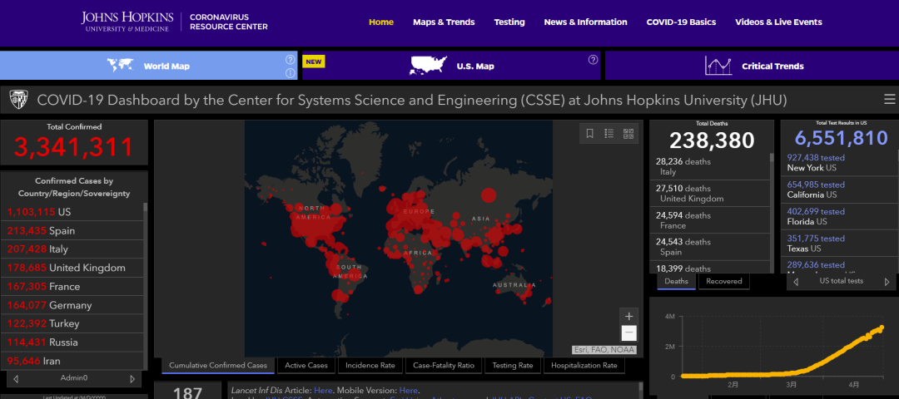This screenshot has height=399, width=899.
Task: Click United Kingdom entry with 27,510 deaths
Action: [710, 194]
